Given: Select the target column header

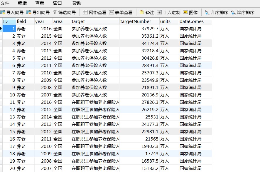Looking at the screenshot, I should 95,21.
